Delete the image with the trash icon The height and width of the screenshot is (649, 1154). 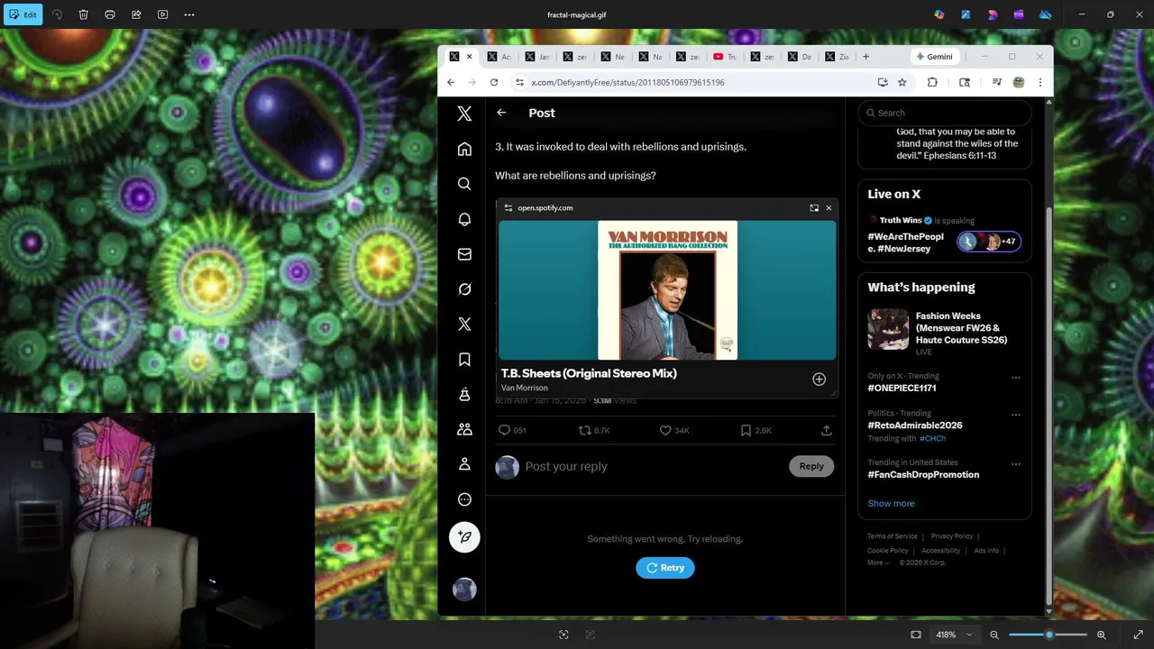pos(83,14)
